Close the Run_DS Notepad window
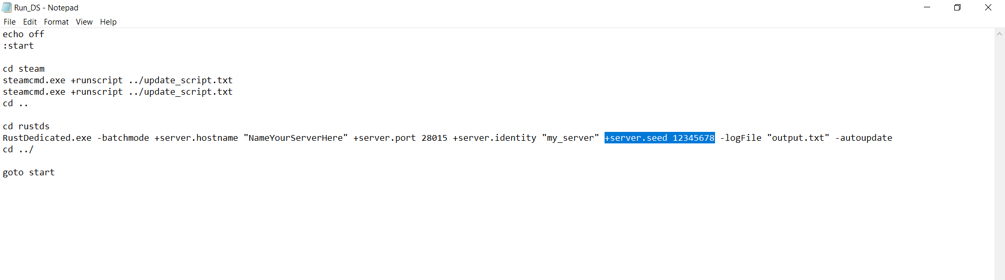The height and width of the screenshot is (280, 1005). point(988,7)
